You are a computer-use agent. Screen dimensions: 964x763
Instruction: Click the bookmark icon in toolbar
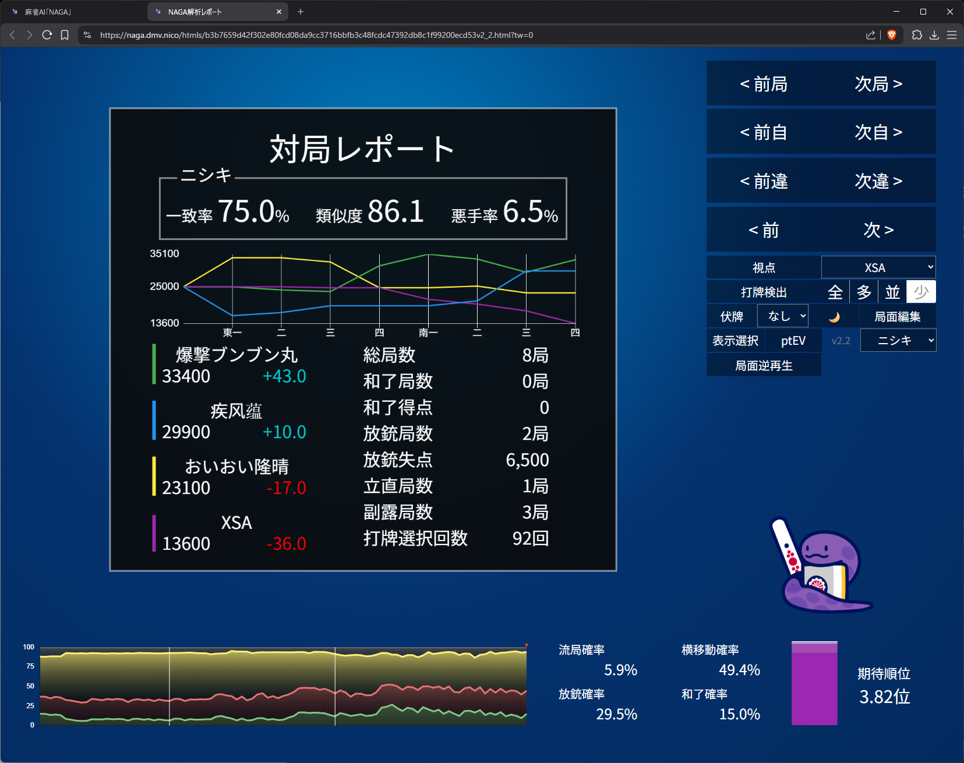(x=65, y=35)
